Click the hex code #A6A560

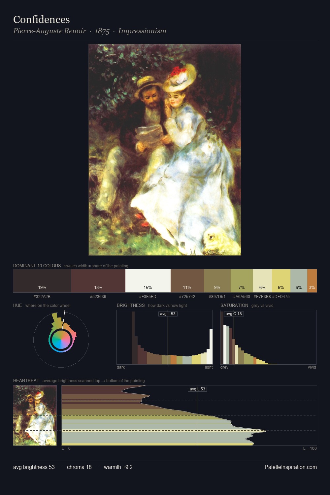(242, 297)
